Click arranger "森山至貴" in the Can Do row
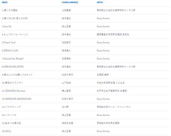This screenshot has width=171, height=136. (x=66, y=26)
